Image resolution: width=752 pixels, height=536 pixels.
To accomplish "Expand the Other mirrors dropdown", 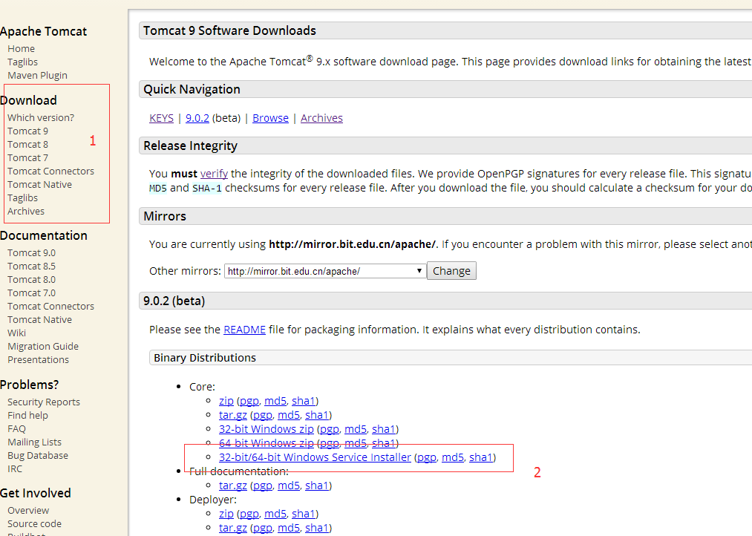I will click(x=324, y=271).
